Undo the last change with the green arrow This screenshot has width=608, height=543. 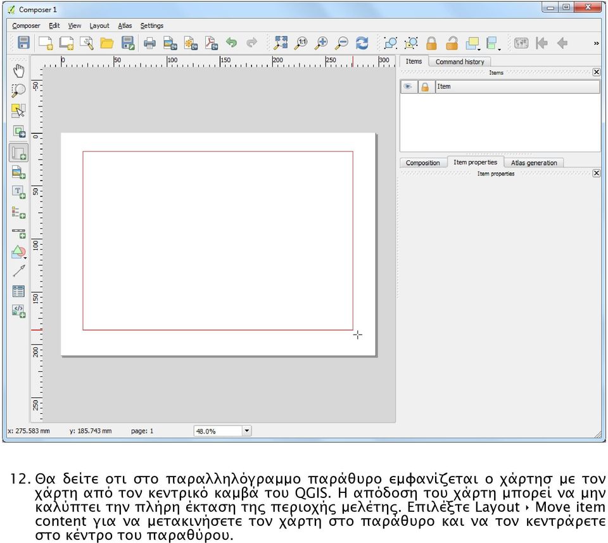click(232, 42)
